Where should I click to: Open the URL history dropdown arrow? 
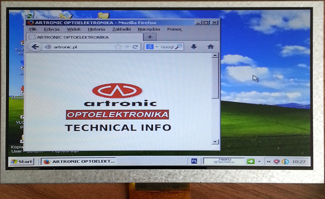(127, 47)
